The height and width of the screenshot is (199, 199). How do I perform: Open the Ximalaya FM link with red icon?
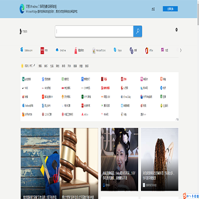click(47, 97)
